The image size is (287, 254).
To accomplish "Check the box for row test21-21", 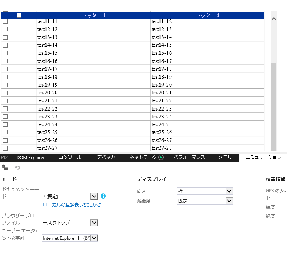I will pyautogui.click(x=5, y=101).
